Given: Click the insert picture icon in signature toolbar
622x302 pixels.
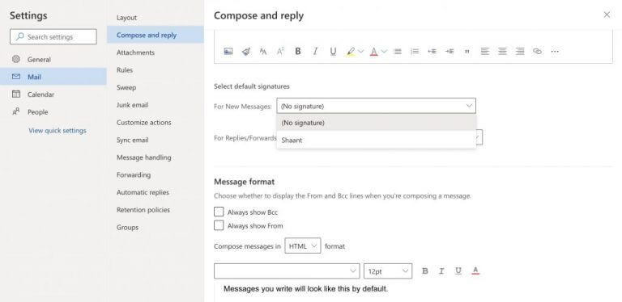Looking at the screenshot, I should 228,52.
